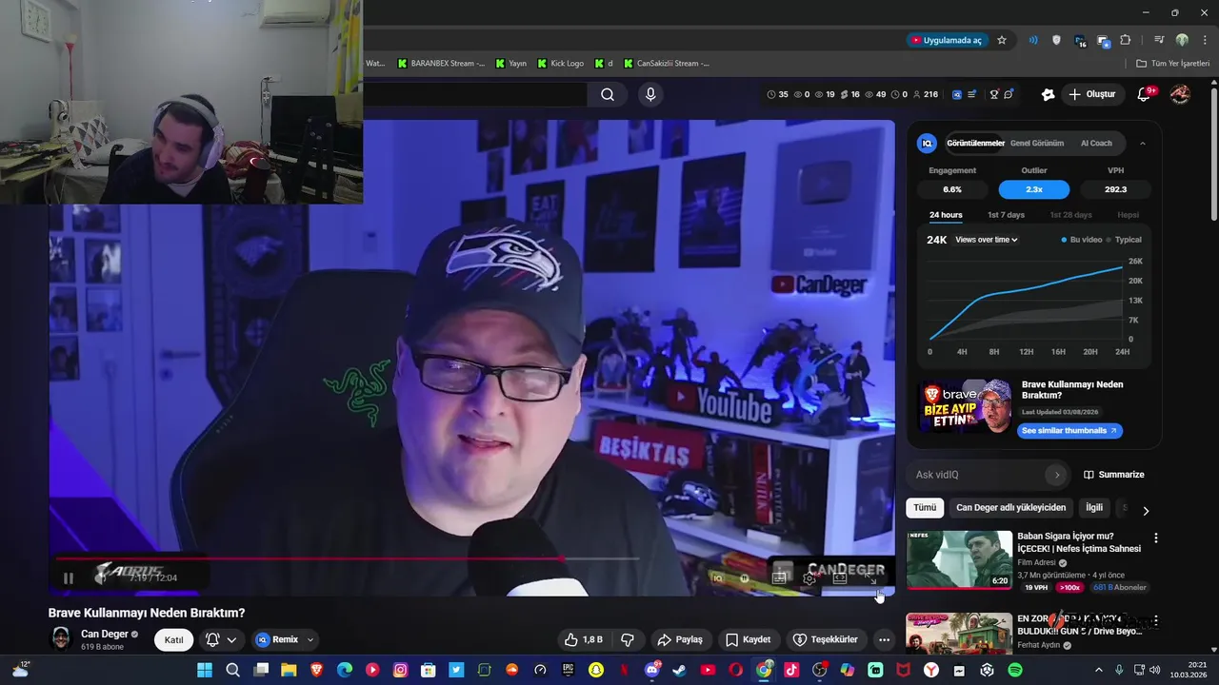Click the Katıl join button
This screenshot has width=1219, height=685.
click(x=173, y=640)
